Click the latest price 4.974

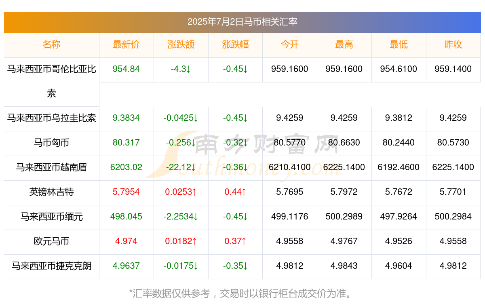[126, 241]
